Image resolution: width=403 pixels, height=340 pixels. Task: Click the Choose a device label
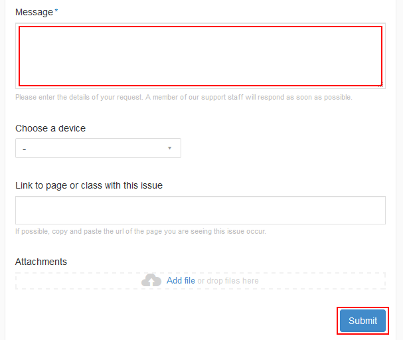50,128
